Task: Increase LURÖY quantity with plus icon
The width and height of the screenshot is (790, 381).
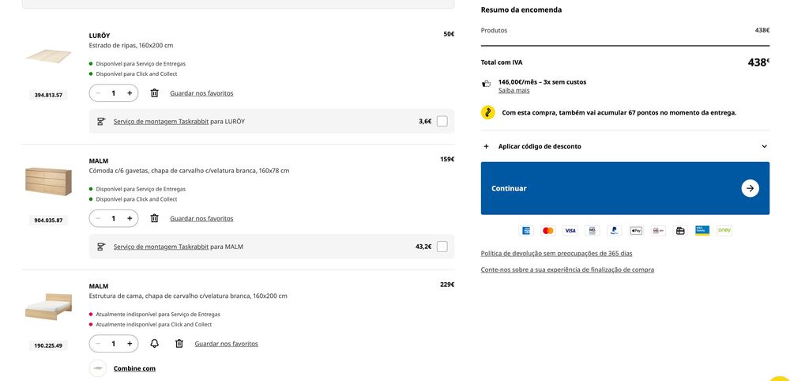Action: click(x=130, y=93)
